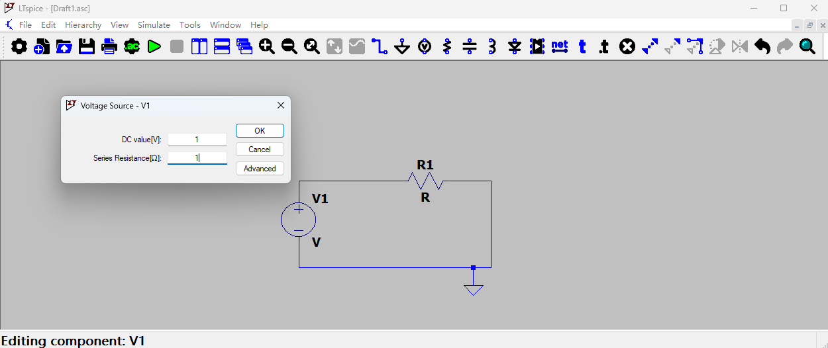Activate the Duplicate tool in the toolbar
Image resolution: width=828 pixels, height=348 pixels.
point(650,46)
